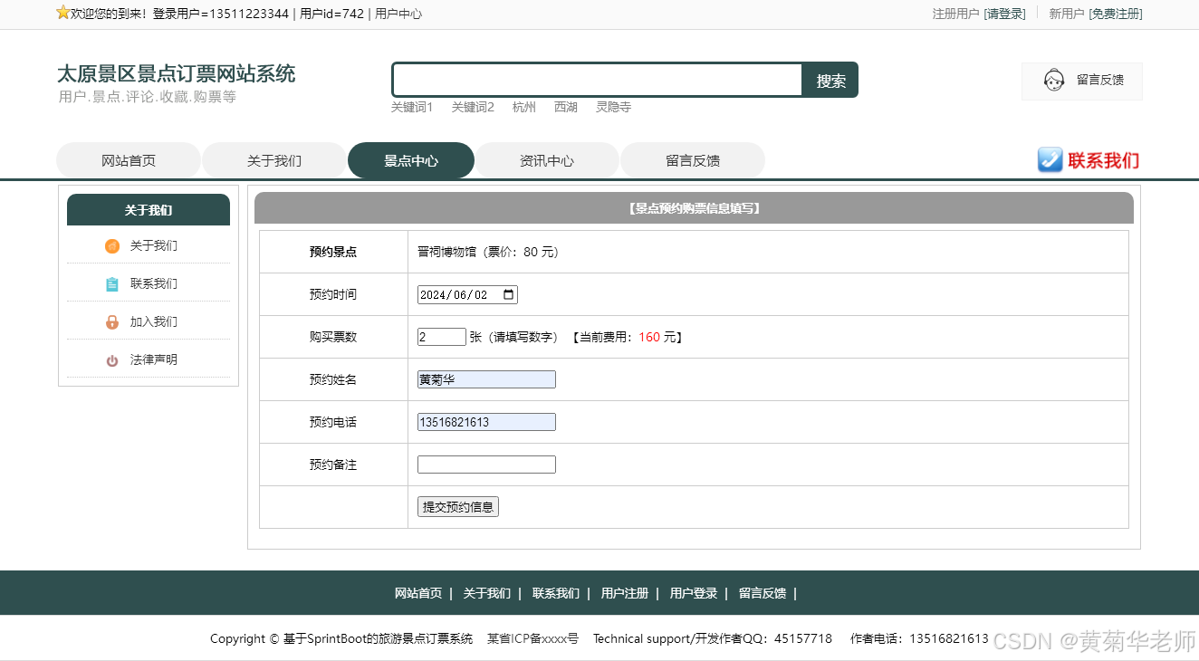Open 关于我们 navigation tab
This screenshot has width=1199, height=661.
(274, 160)
